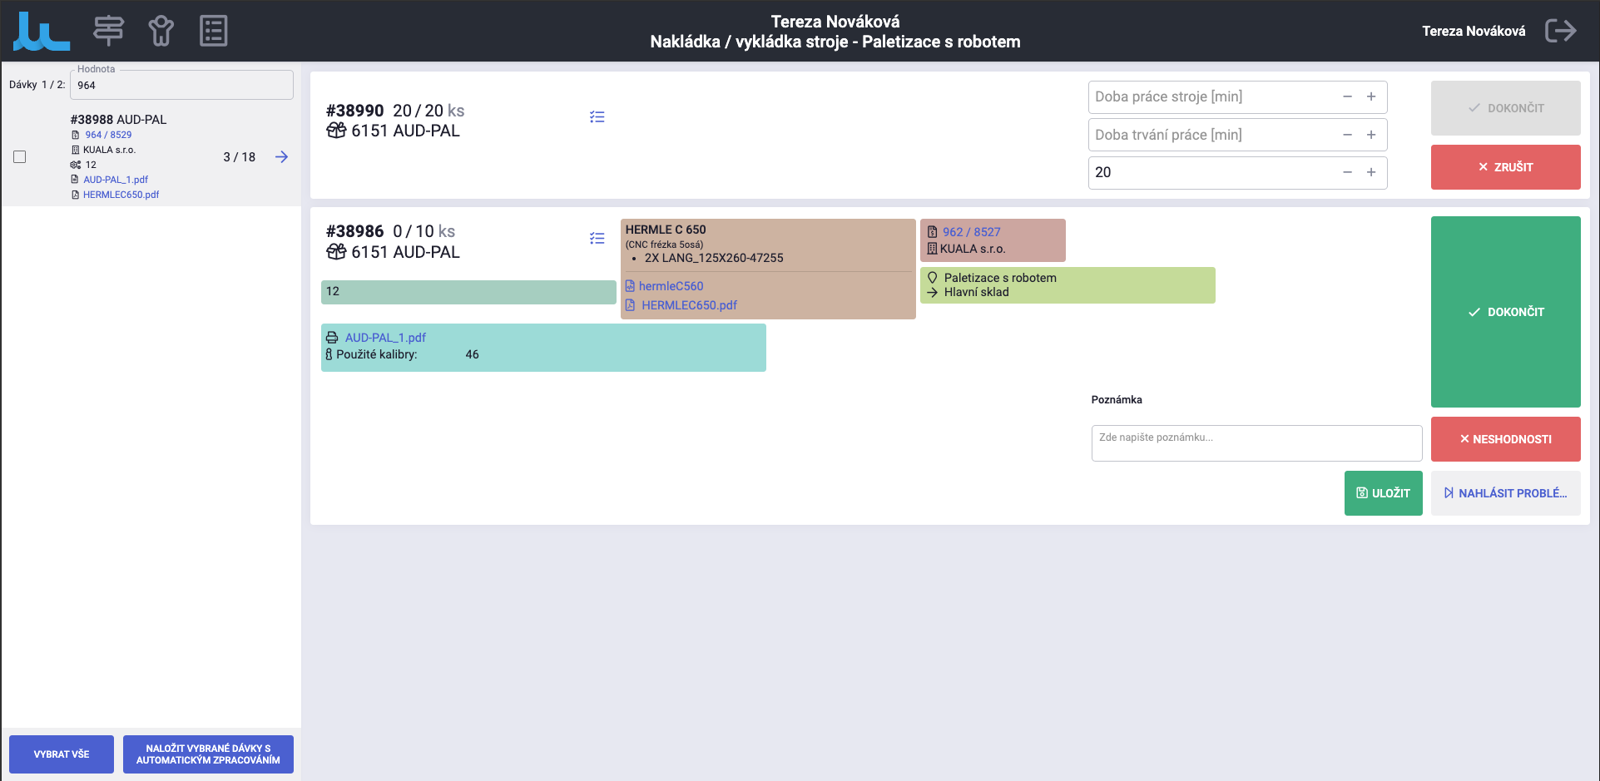Tick the checkbox for batch #38988
This screenshot has width=1600, height=781.
[20, 157]
